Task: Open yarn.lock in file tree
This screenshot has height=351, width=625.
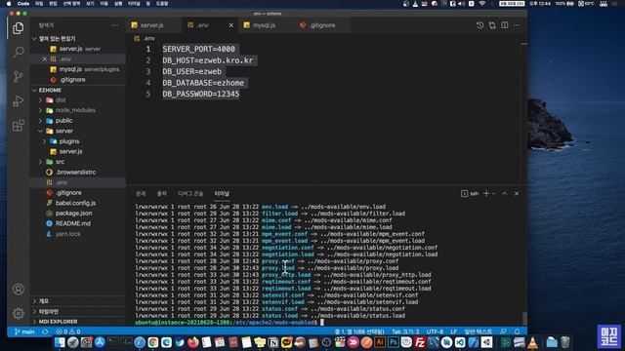Action: click(67, 234)
